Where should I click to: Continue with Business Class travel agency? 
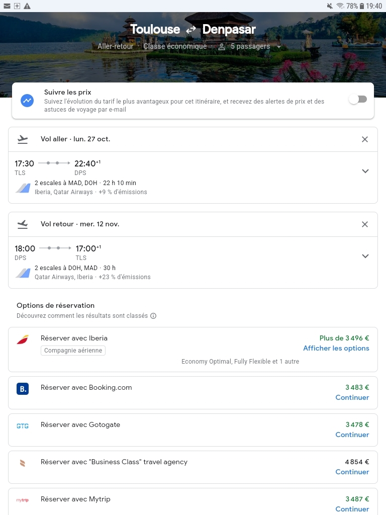point(352,472)
